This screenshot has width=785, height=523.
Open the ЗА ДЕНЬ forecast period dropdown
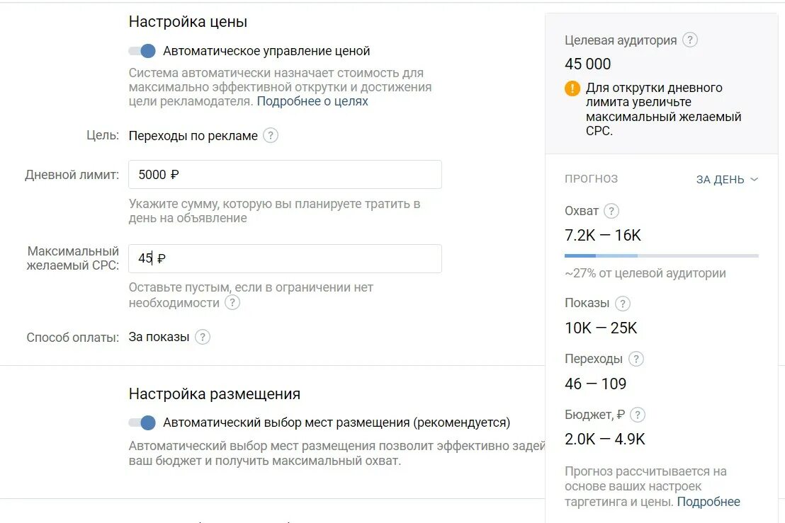[727, 180]
